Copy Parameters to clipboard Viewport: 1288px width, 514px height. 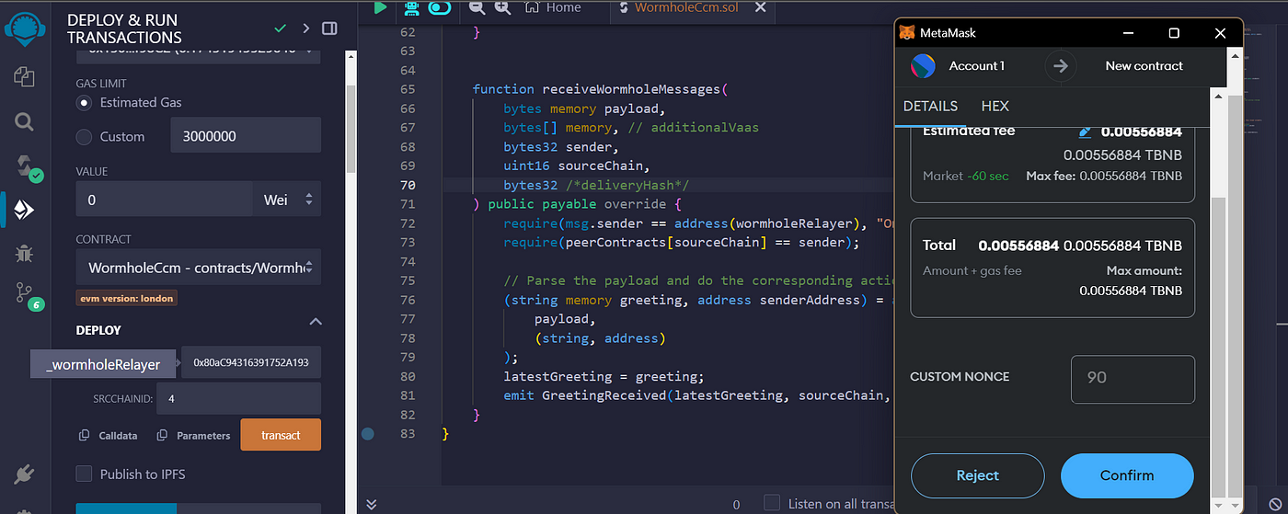[193, 435]
